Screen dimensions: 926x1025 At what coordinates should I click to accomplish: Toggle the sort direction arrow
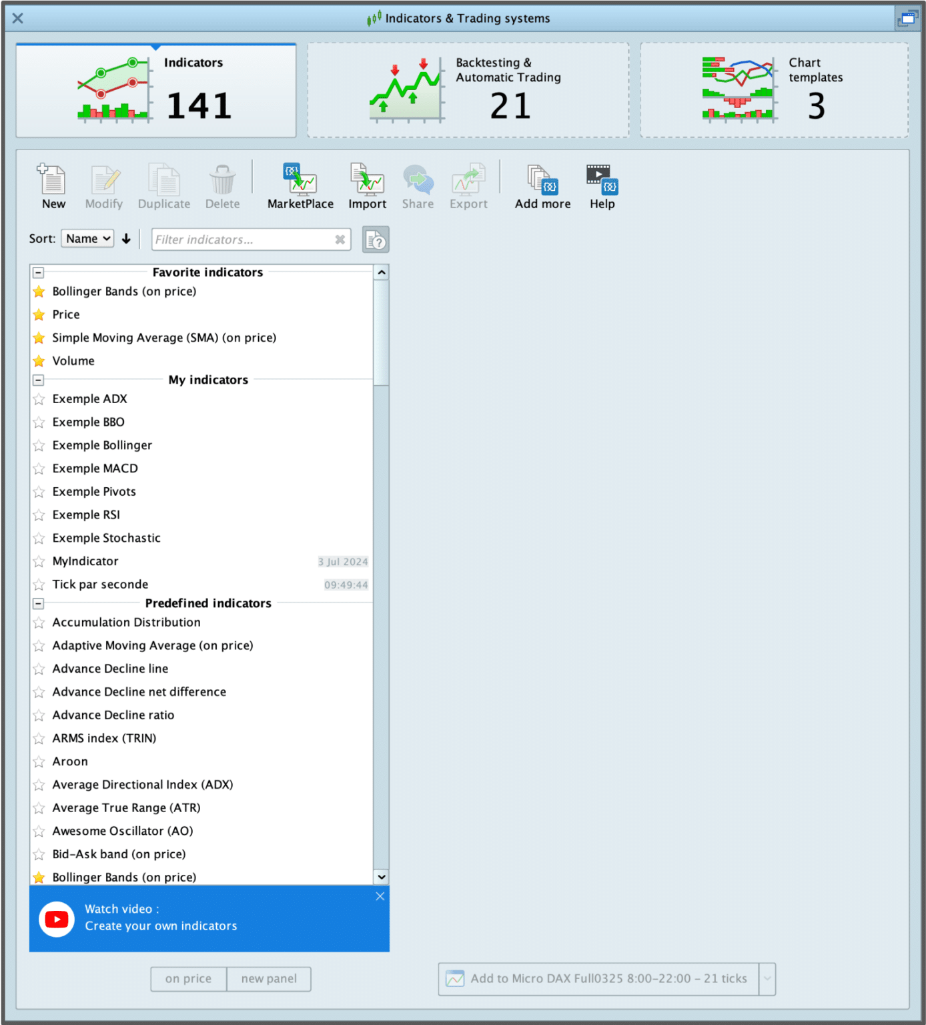click(x=126, y=239)
